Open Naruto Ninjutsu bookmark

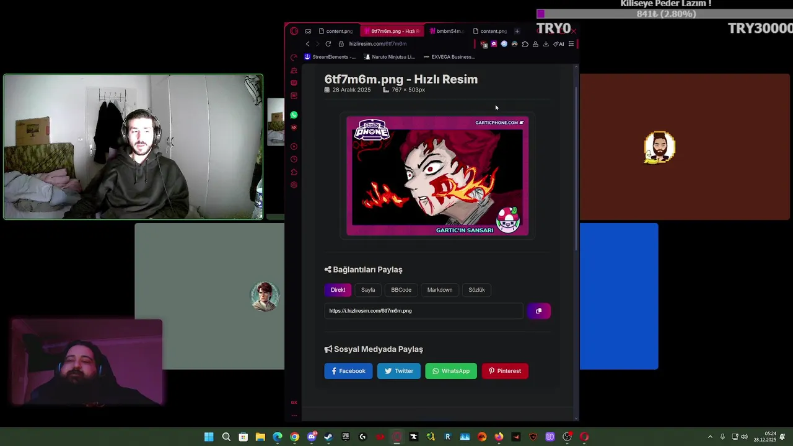(x=390, y=57)
